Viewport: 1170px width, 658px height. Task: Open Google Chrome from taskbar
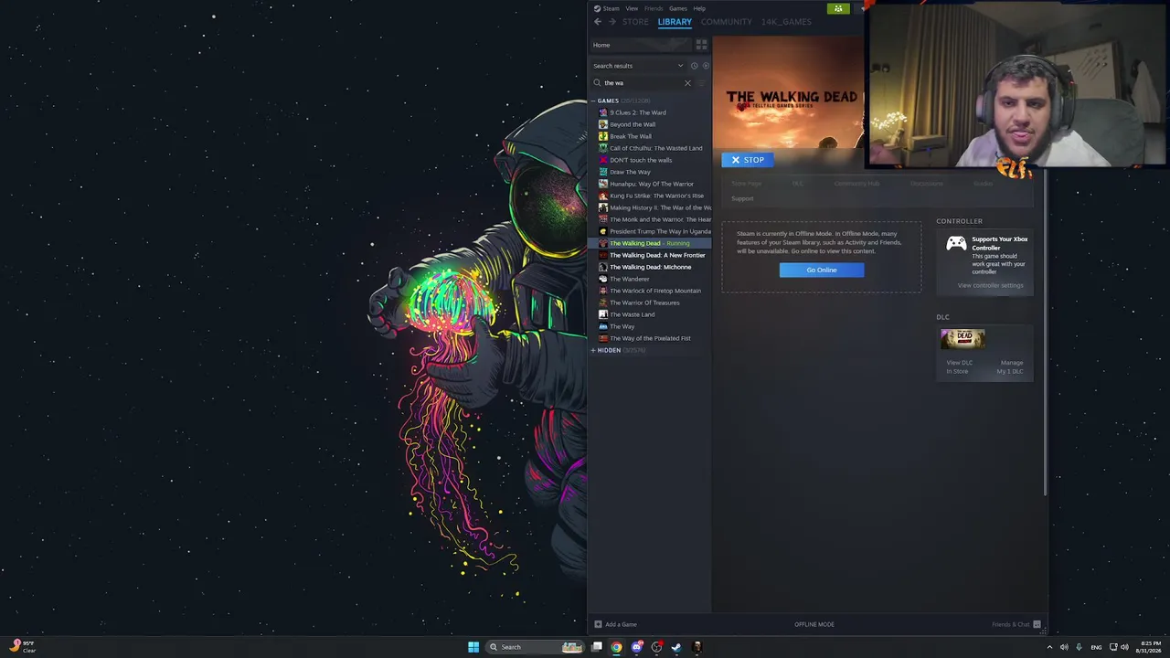pyautogui.click(x=617, y=647)
